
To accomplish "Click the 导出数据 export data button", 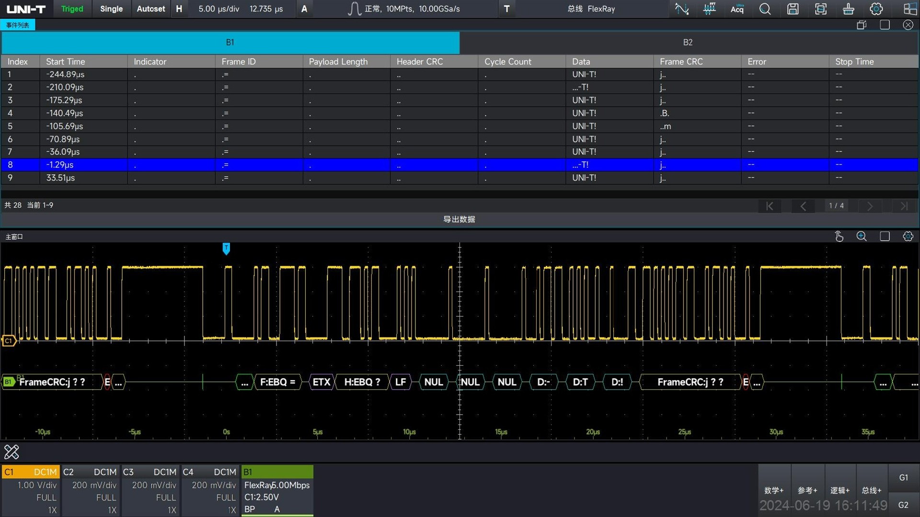I will (x=459, y=219).
